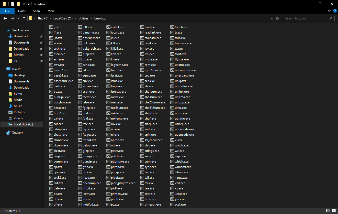Select the pwd.exe file icon

(x=142, y=27)
